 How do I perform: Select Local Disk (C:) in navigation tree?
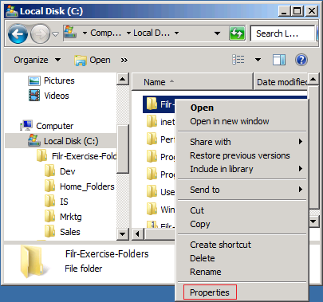[71, 141]
